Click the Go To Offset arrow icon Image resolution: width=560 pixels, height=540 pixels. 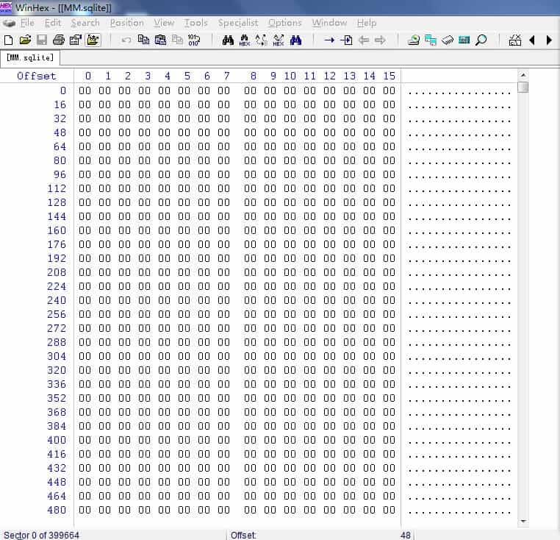[329, 40]
